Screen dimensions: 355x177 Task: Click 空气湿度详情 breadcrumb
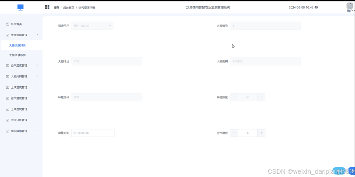pyautogui.click(x=87, y=8)
